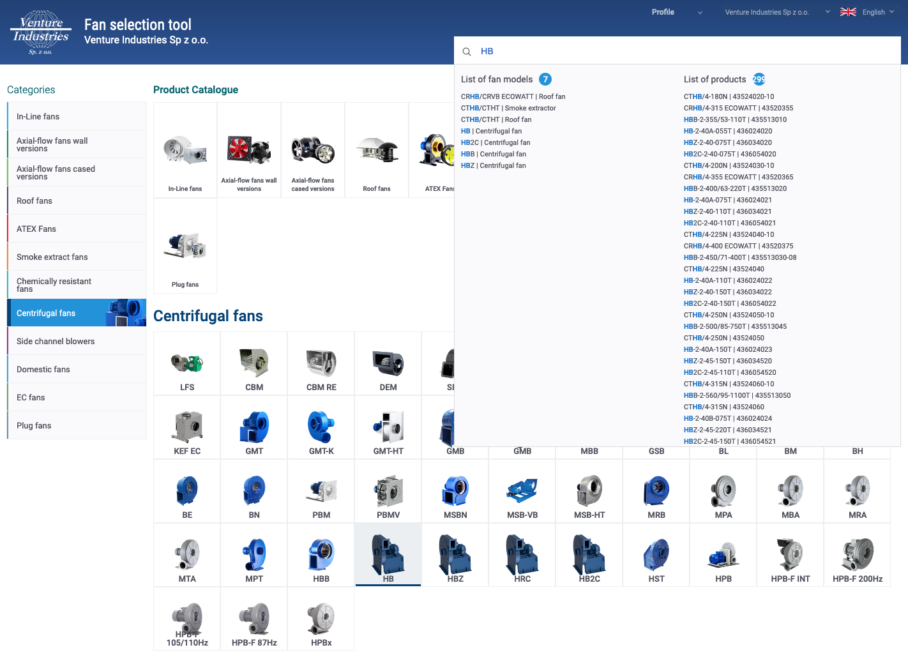Open the PBM fan model

click(x=321, y=491)
